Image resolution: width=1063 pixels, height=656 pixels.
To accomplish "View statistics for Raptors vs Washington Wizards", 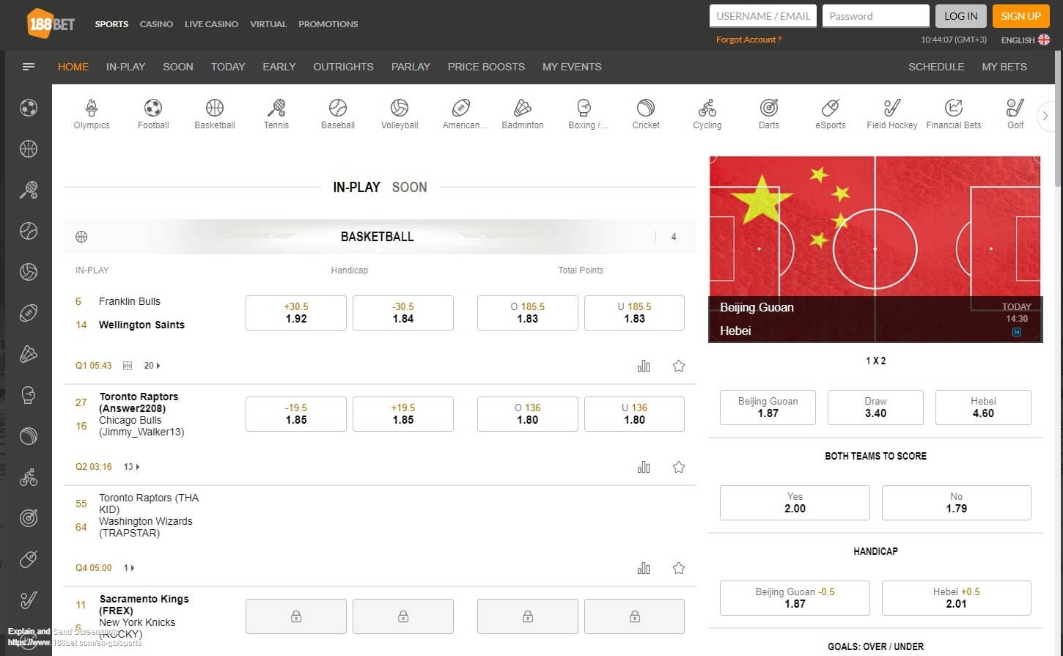I will (x=644, y=568).
